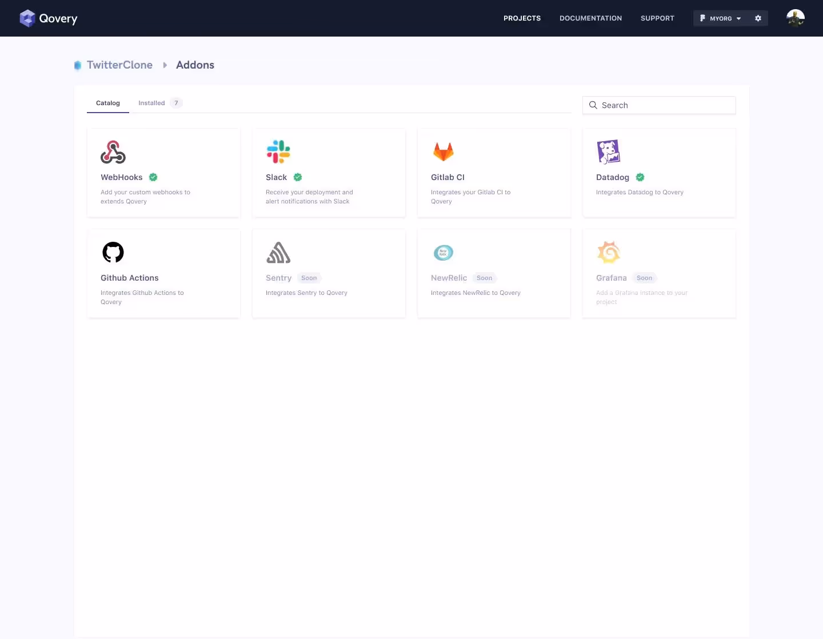Click 'Integrates your Gitlab CI to Qovery'
The image size is (823, 639).
(x=470, y=197)
